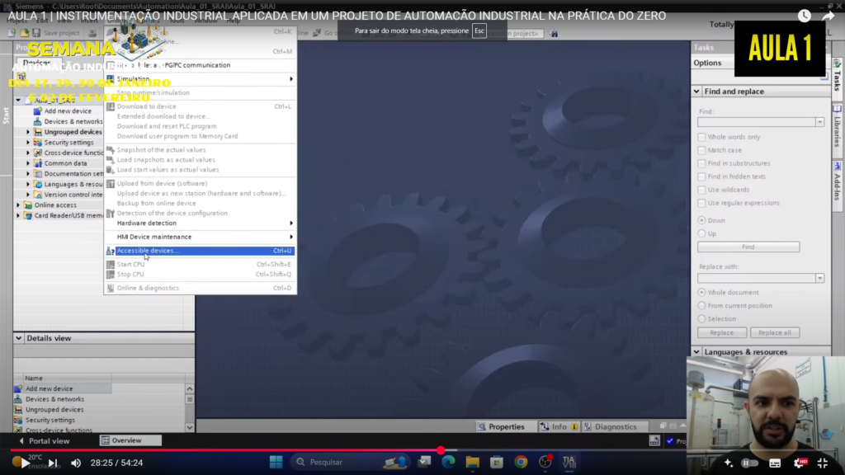The image size is (845, 475).
Task: Play the video with the play button
Action: click(x=25, y=463)
